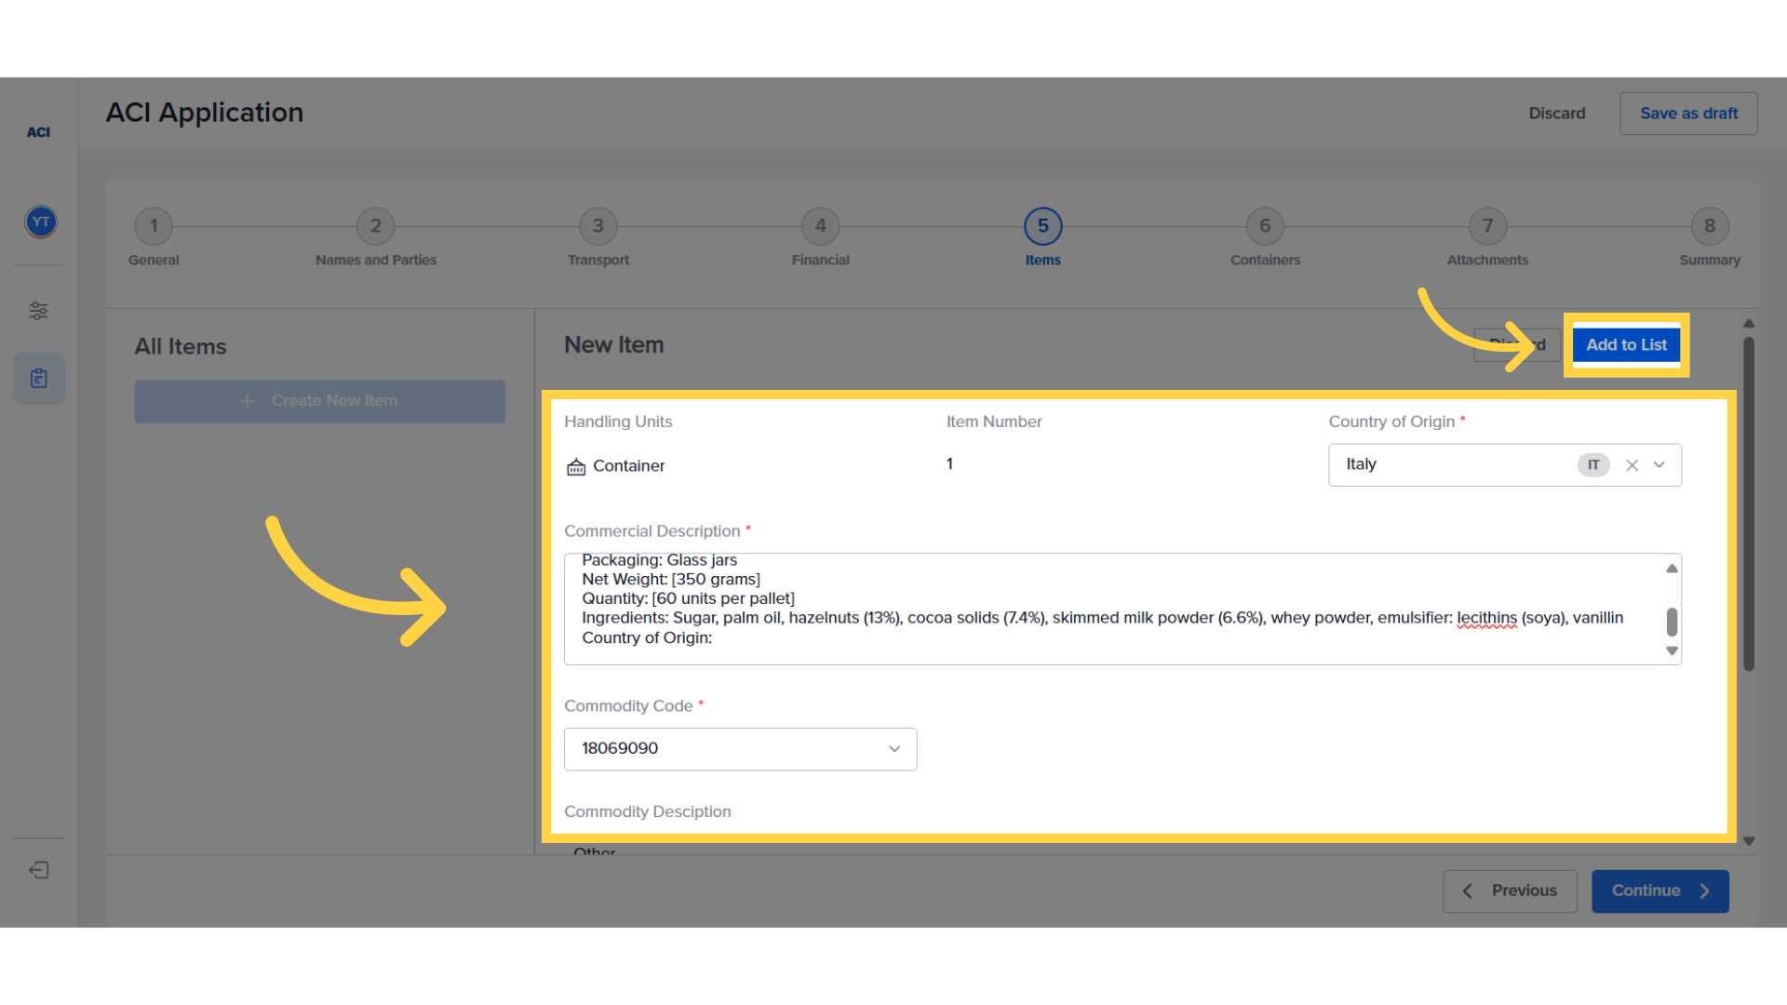Select the clipboard applications sidebar icon

[38, 379]
